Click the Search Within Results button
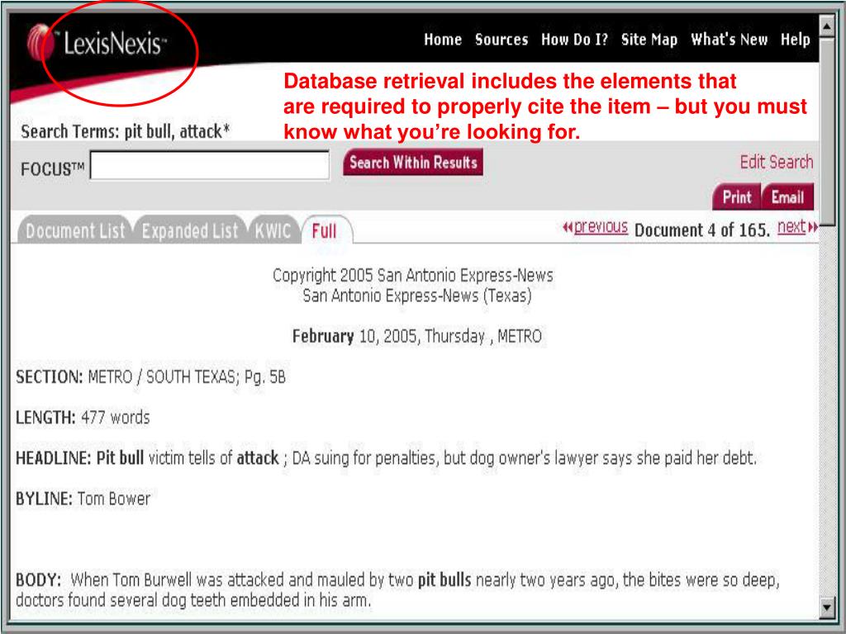The width and height of the screenshot is (846, 634). tap(413, 163)
